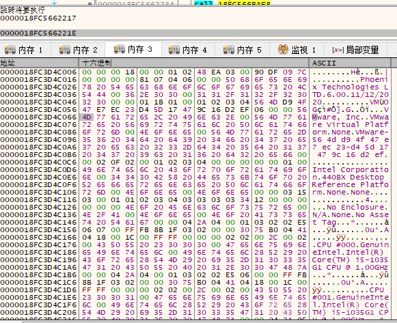Image resolution: width=397 pixels, height=323 pixels.
Task: Click the dog icon on 监视 1 tab
Action: pos(283,49)
